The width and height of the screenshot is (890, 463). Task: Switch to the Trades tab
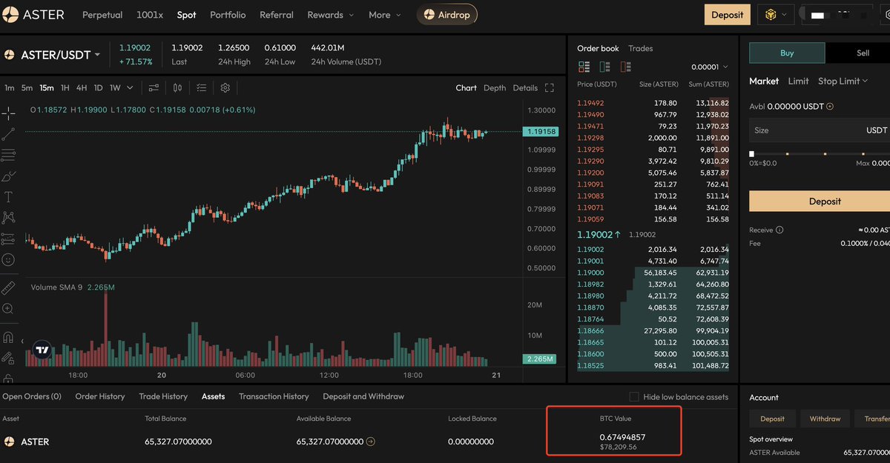640,48
